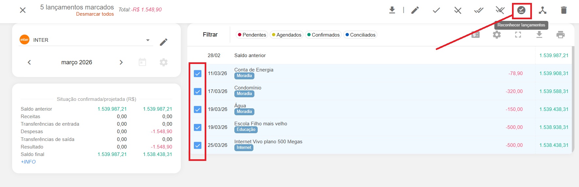This screenshot has width=579, height=187.
Task: Filter by Pendentes status
Action: [x=252, y=35]
